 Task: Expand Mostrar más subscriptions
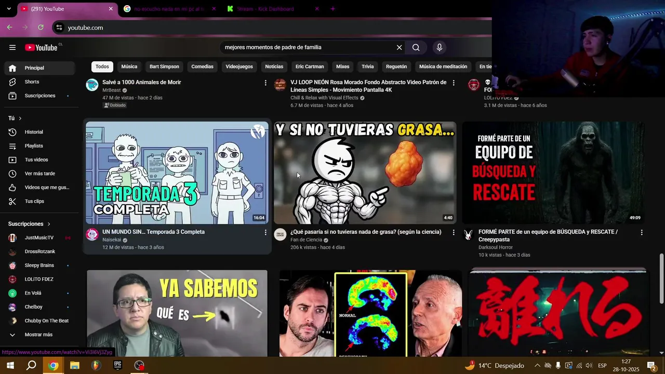(x=39, y=335)
